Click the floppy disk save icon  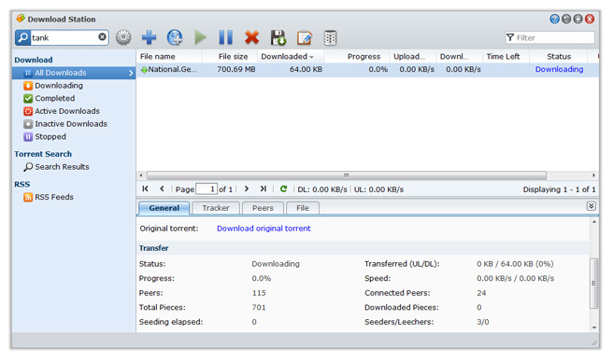(278, 37)
